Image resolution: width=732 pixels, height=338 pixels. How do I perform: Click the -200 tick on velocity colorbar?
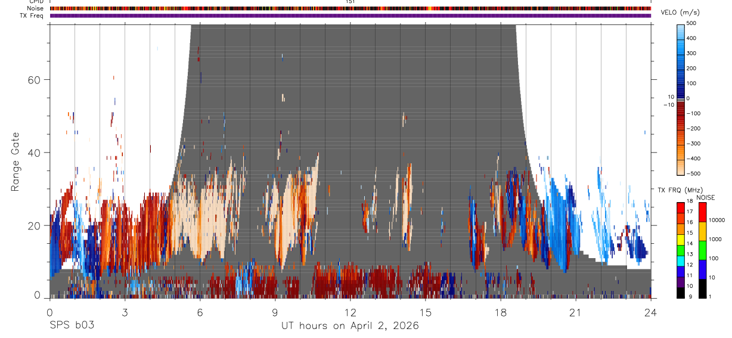pos(694,128)
